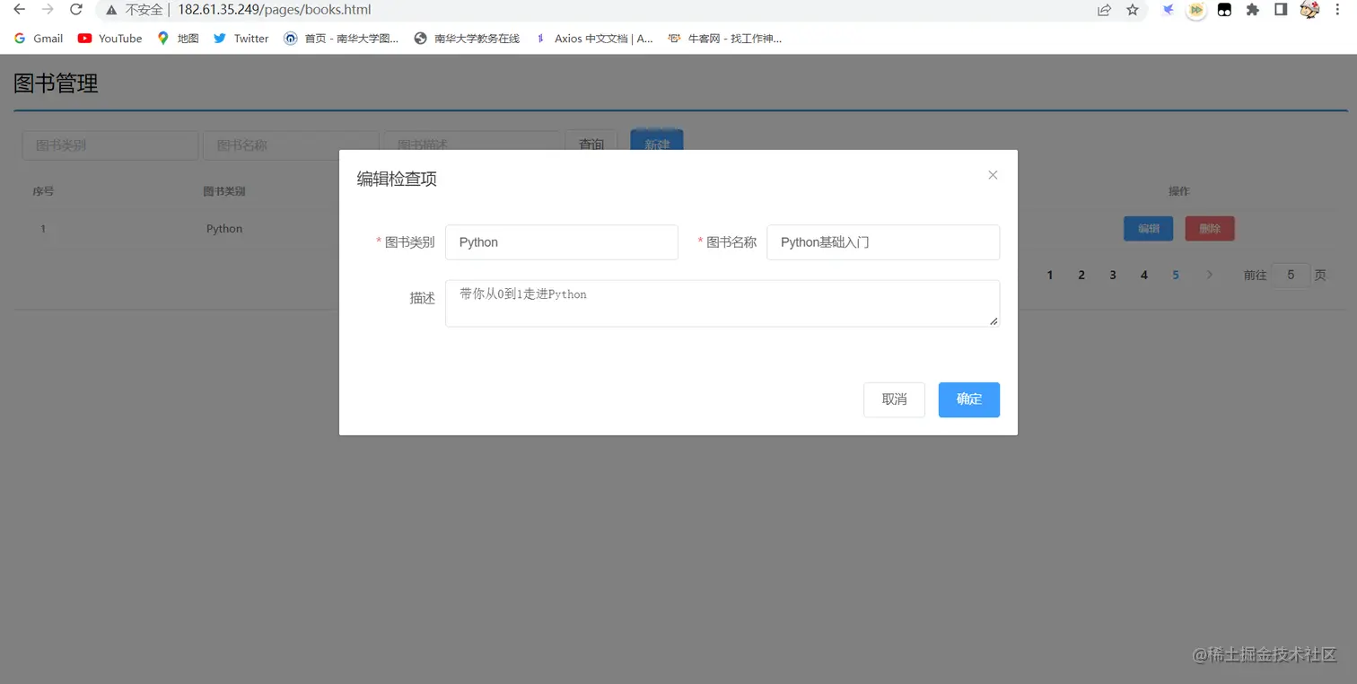This screenshot has width=1357, height=684.
Task: Toggle the browser side panel icon
Action: click(1281, 10)
